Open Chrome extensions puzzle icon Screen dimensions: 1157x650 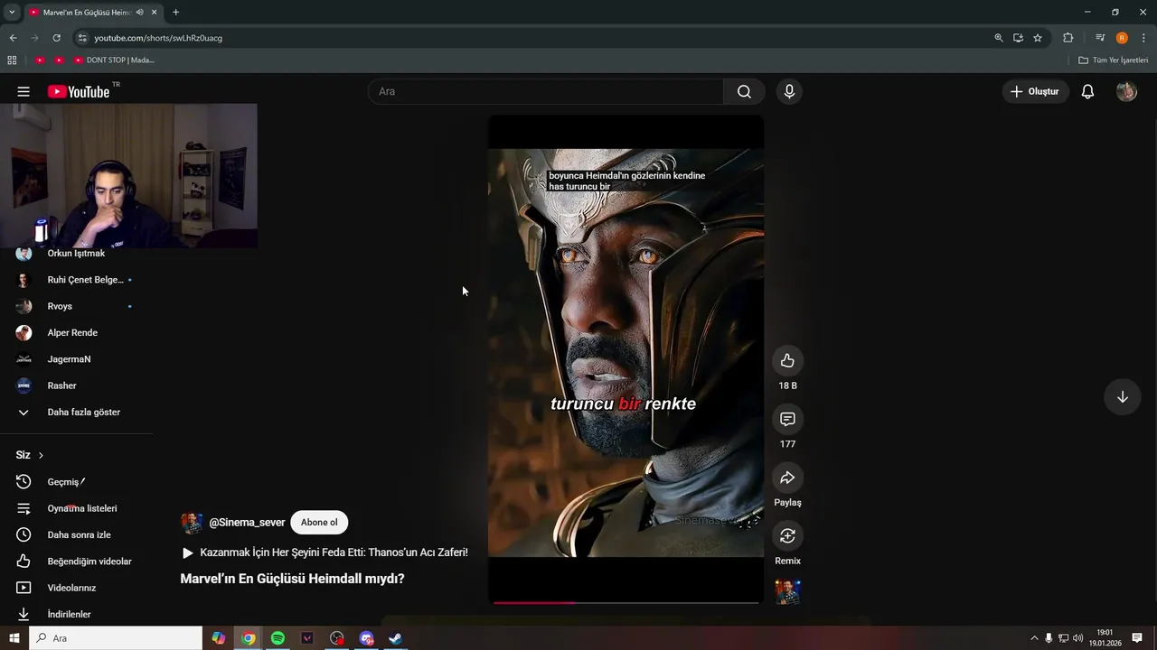point(1068,38)
